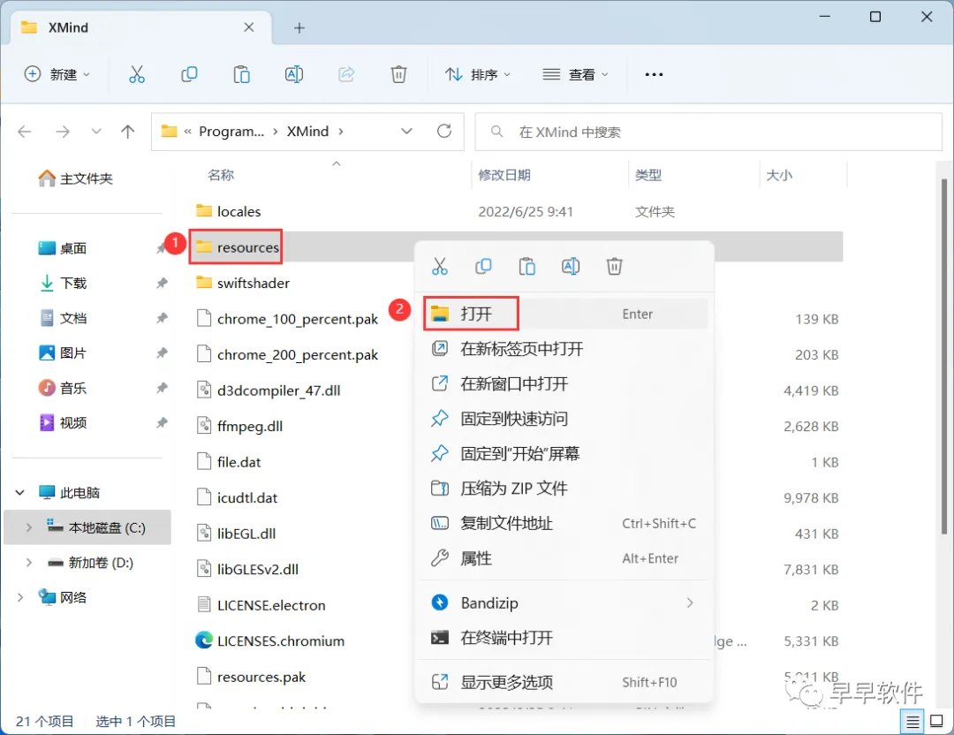Open the recent locations dropdown arrow
Viewport: 954px width, 735px height.
coord(96,132)
